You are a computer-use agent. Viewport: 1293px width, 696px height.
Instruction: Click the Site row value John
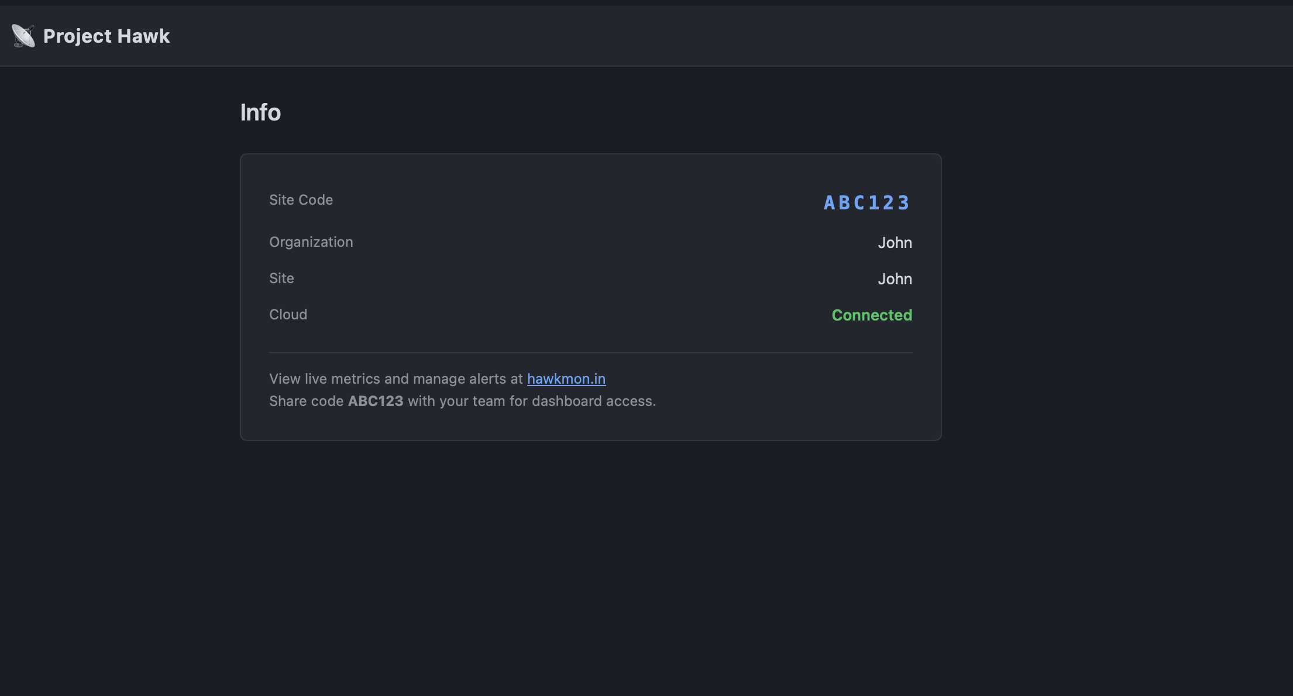(x=894, y=279)
